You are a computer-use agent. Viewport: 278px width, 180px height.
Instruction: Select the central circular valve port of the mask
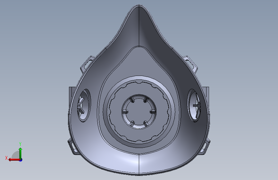click(x=139, y=112)
